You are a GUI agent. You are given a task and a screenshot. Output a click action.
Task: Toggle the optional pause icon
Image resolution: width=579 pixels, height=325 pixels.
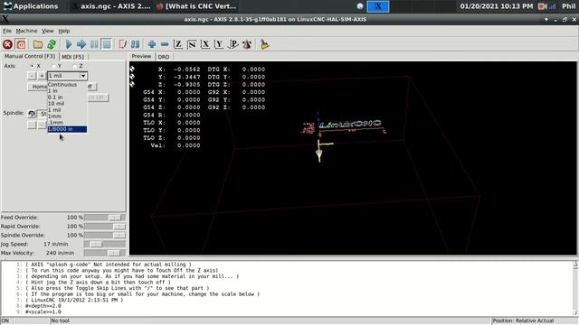point(135,44)
